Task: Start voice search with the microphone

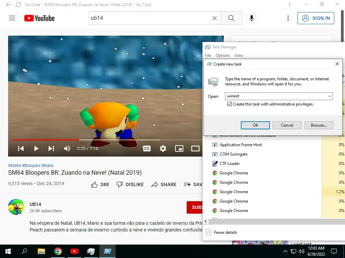Action: pyautogui.click(x=251, y=18)
